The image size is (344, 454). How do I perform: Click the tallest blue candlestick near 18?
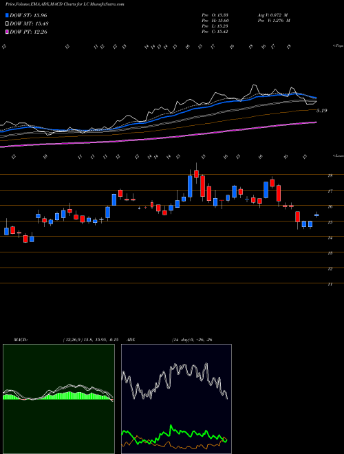tap(190, 186)
